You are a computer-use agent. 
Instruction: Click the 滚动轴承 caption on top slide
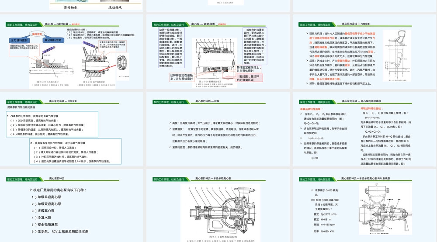click(x=115, y=7)
